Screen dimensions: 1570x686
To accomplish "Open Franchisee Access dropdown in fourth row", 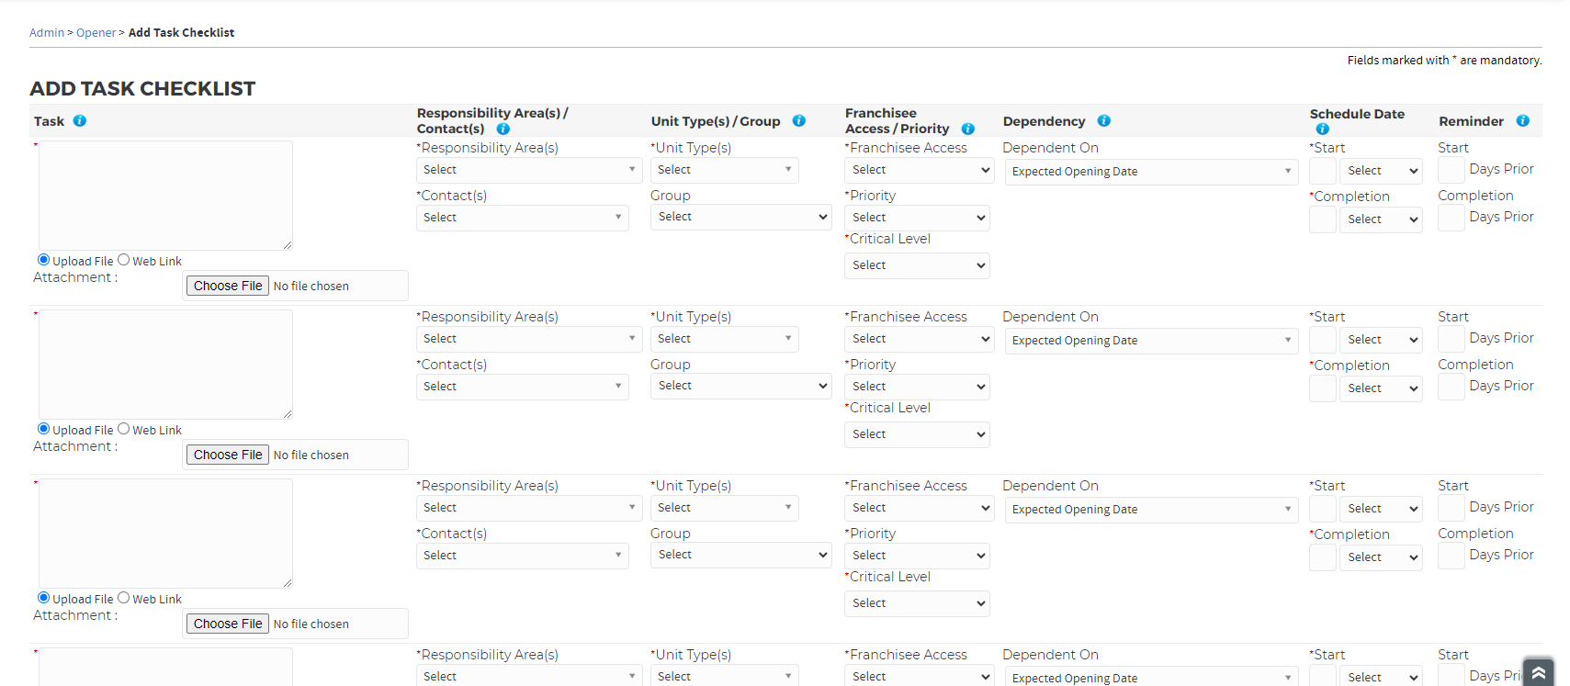I will point(919,676).
